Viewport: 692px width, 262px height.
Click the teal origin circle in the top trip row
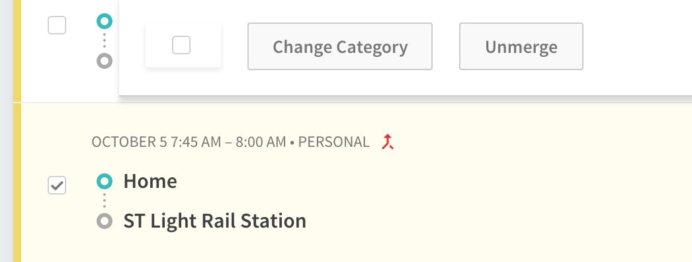[105, 21]
